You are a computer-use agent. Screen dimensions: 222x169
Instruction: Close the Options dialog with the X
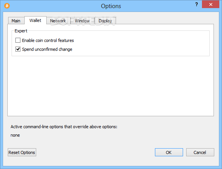(x=210, y=4)
